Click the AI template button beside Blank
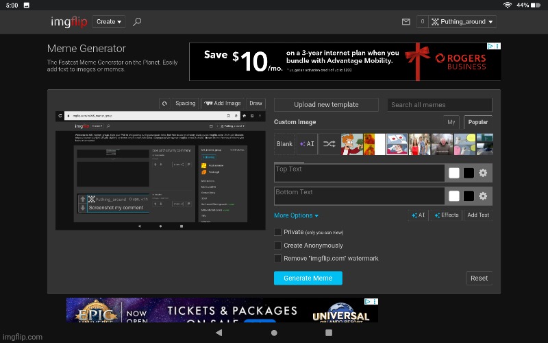This screenshot has height=343, width=548. tap(307, 144)
